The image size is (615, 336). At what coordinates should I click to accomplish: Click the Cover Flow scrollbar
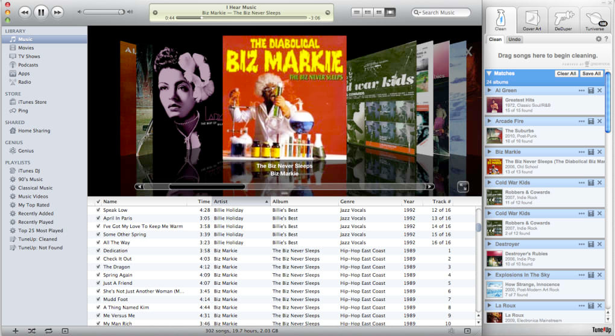(x=285, y=186)
